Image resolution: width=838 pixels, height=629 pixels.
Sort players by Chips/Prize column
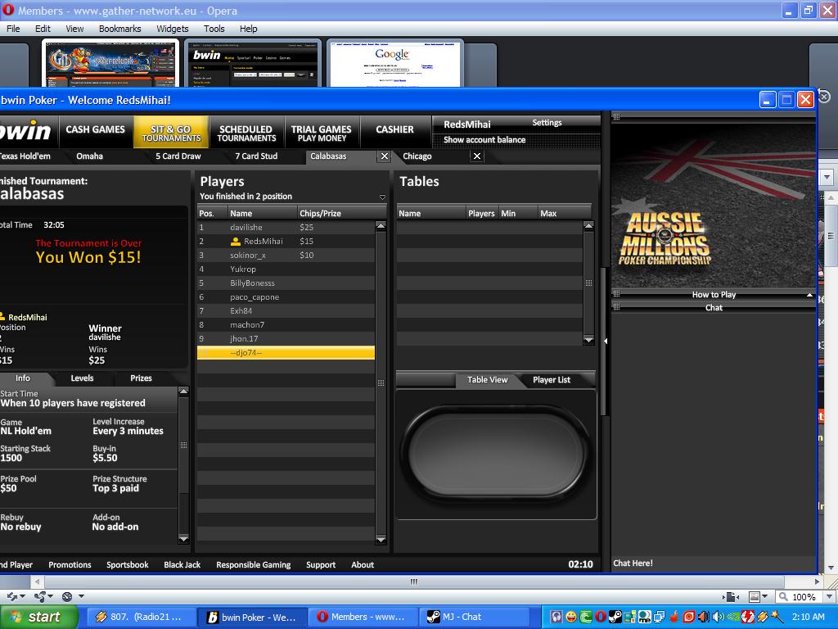(x=341, y=213)
